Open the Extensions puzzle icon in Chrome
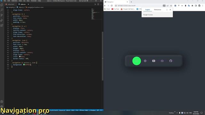Screen dimensions: 205x115 (192, 6)
